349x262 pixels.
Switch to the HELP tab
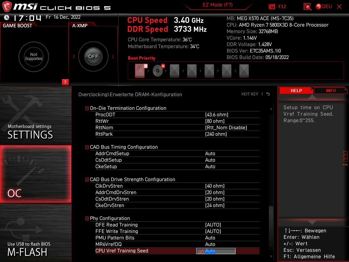click(x=296, y=91)
